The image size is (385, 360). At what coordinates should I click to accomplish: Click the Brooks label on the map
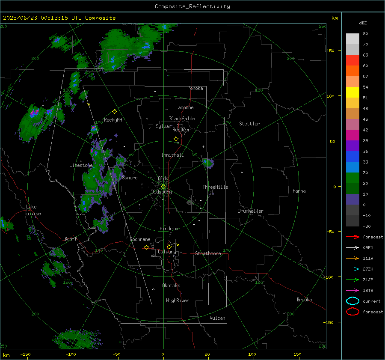tap(304, 300)
